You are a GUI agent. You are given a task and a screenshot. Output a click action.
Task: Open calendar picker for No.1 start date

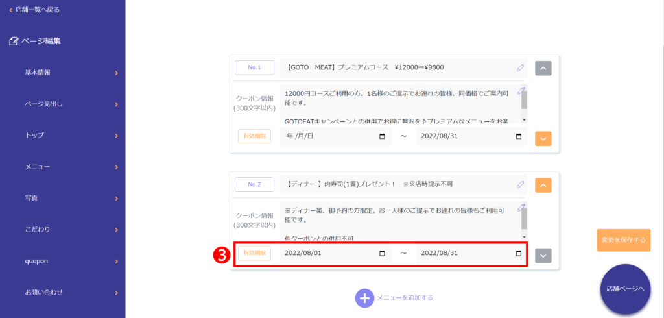[382, 136]
